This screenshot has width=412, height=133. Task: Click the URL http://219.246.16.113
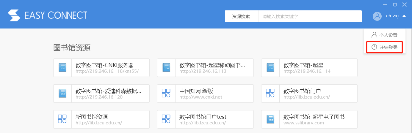click(203, 71)
